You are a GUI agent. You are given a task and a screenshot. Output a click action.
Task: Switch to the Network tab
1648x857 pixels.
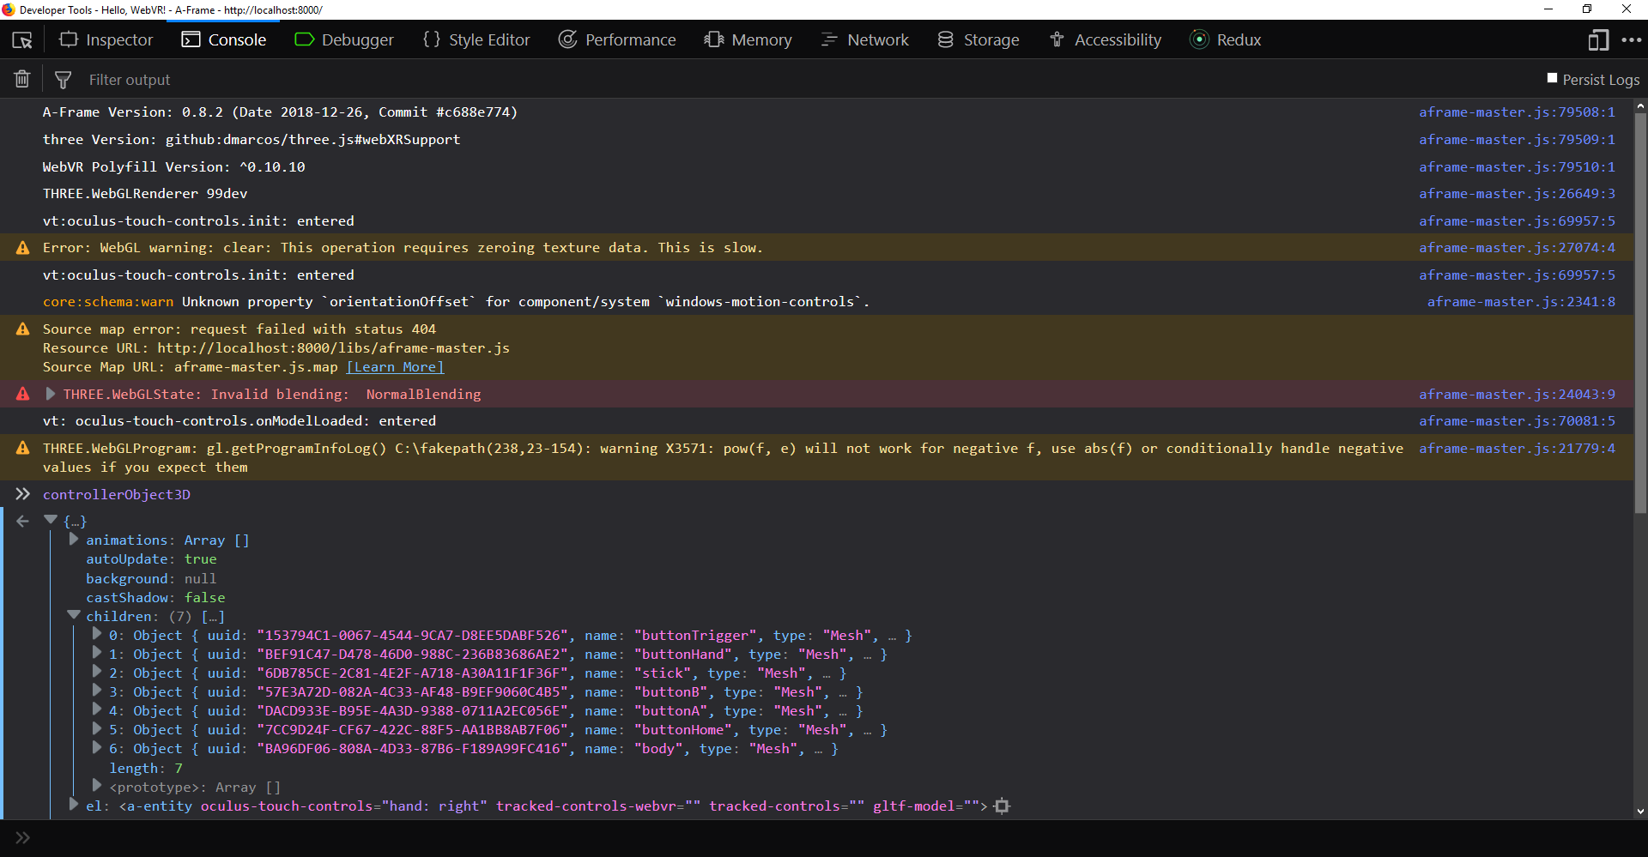865,39
